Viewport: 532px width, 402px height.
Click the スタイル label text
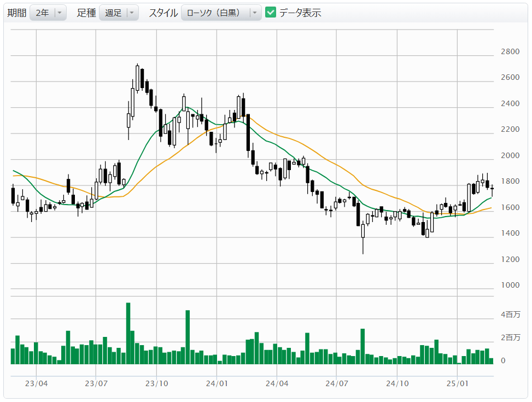pos(163,13)
